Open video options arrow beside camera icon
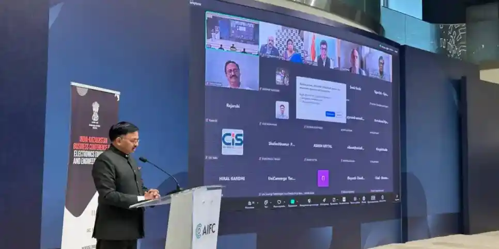 (271, 202)
